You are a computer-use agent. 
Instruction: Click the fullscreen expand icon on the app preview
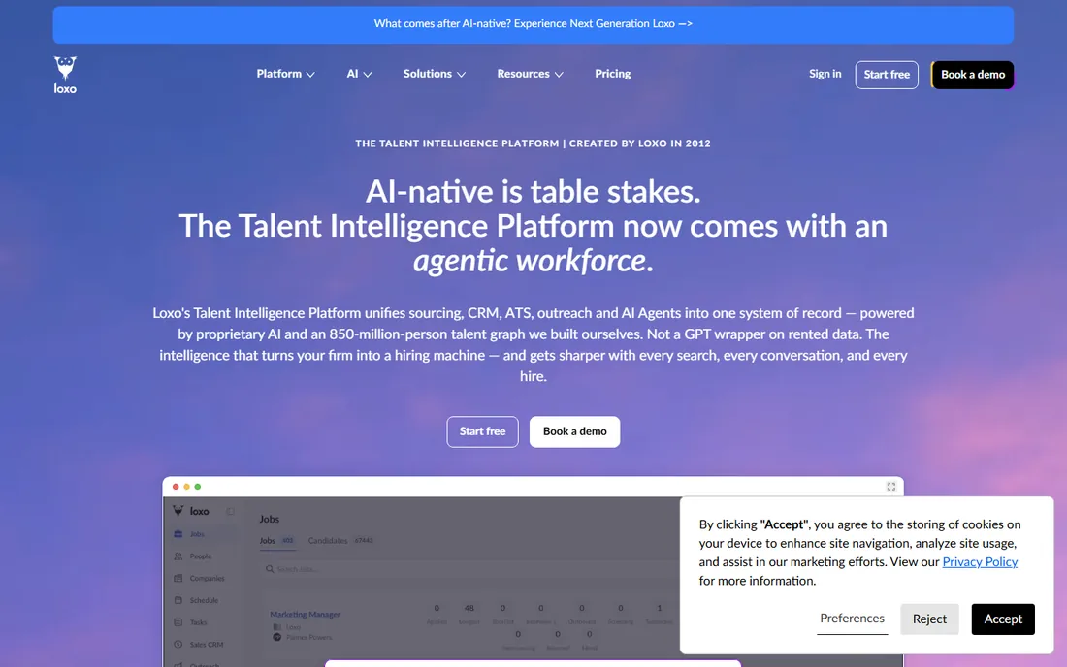coord(890,487)
